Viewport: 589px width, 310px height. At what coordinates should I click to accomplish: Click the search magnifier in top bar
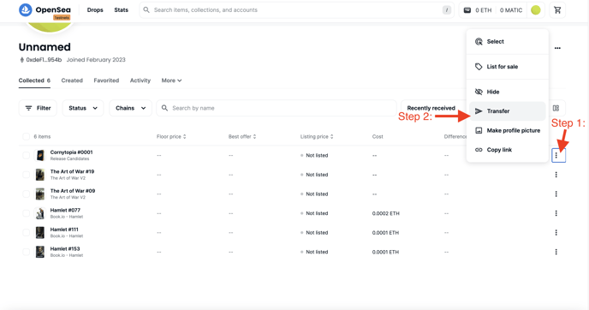146,10
